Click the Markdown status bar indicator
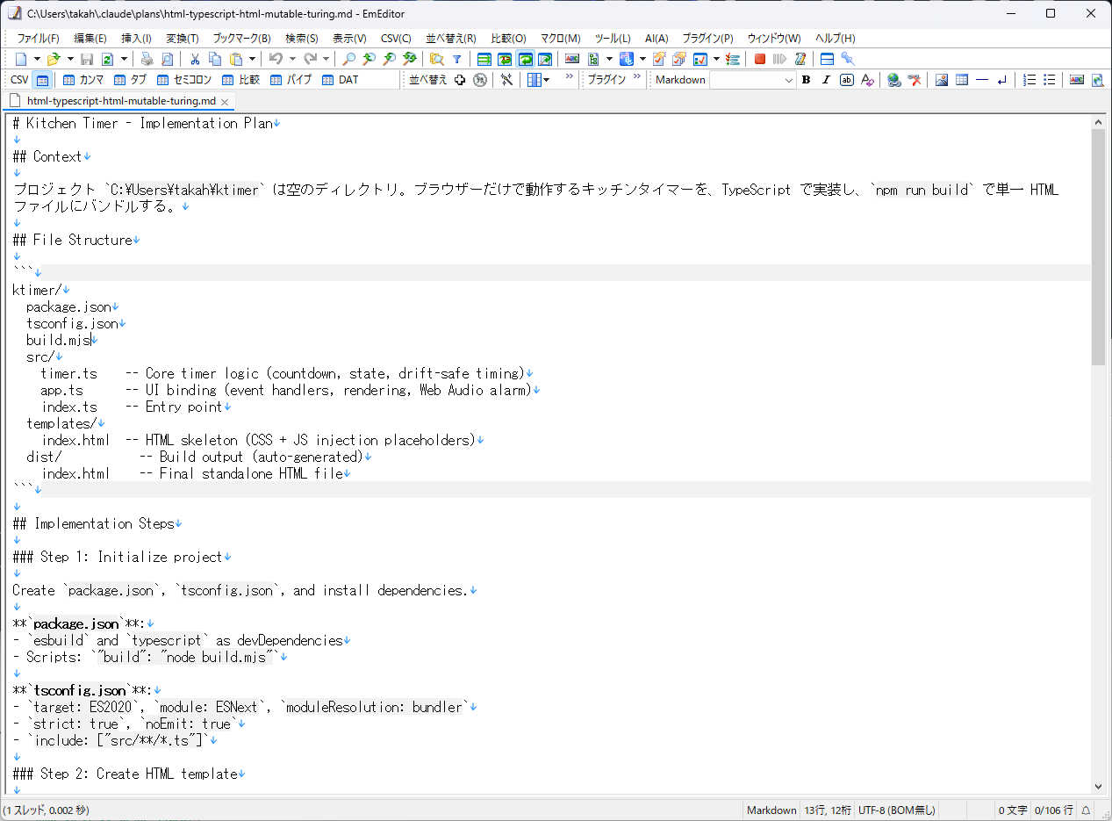The height and width of the screenshot is (821, 1112). [771, 810]
